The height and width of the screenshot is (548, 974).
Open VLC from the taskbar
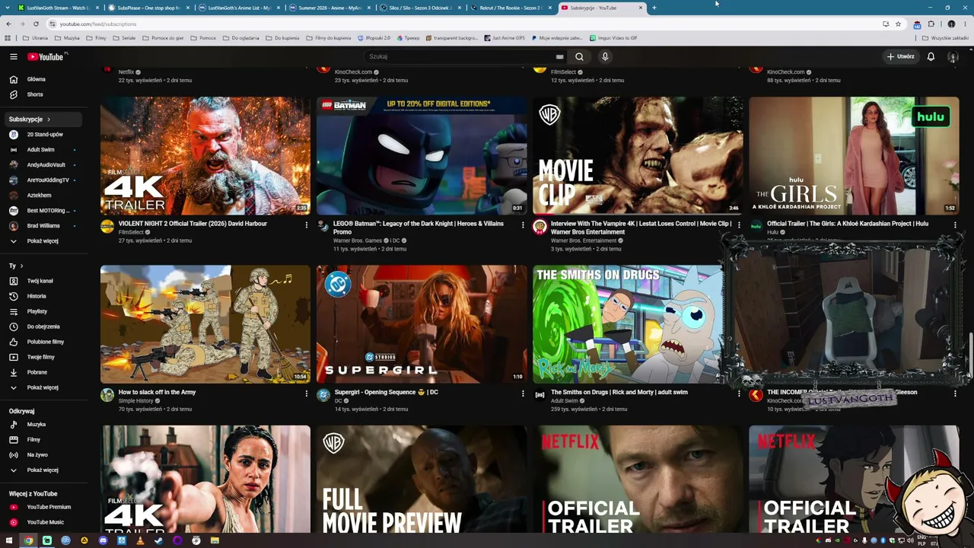point(140,540)
